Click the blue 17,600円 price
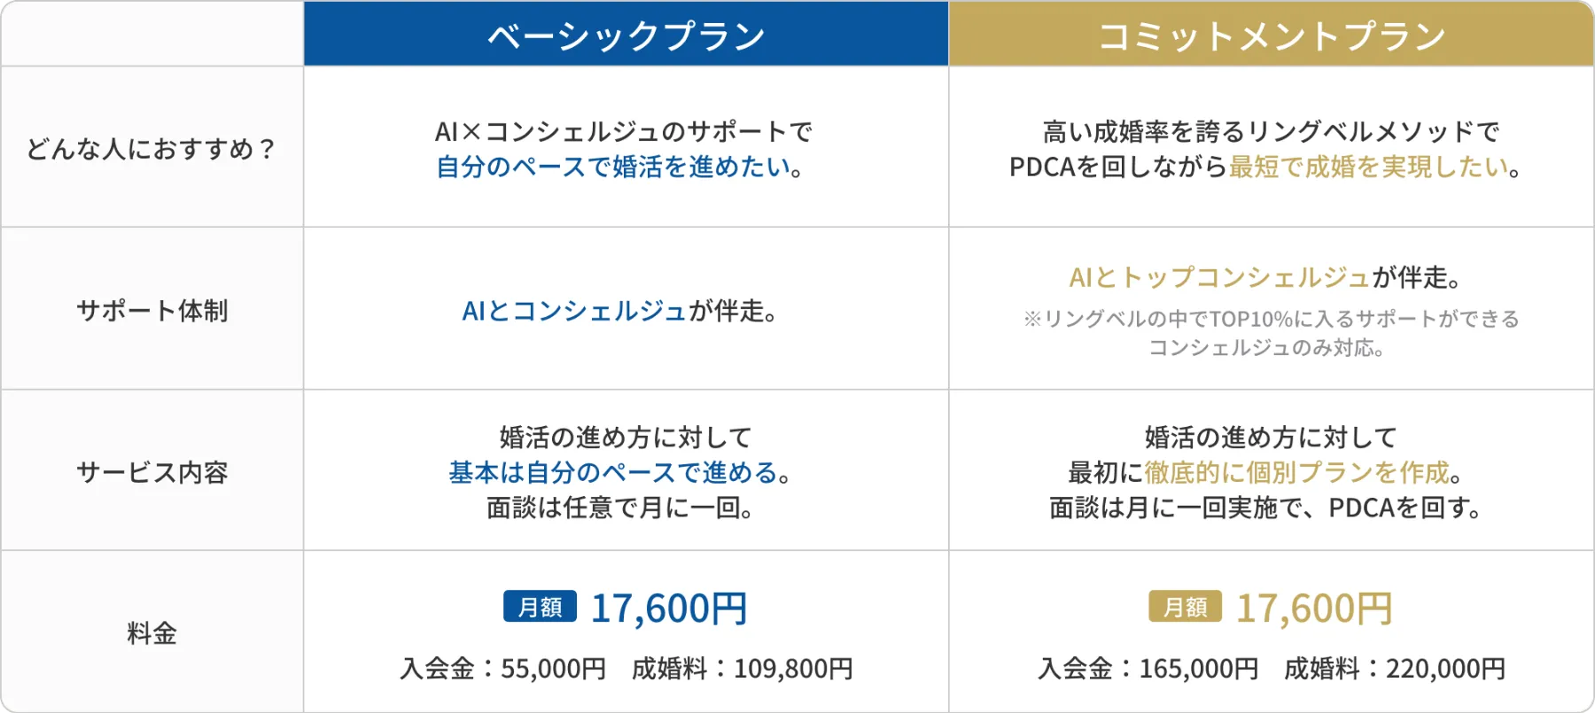This screenshot has height=713, width=1595. tap(669, 608)
